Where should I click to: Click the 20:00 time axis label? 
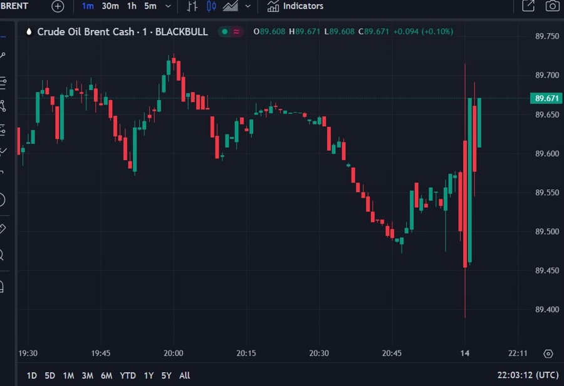pyautogui.click(x=174, y=353)
